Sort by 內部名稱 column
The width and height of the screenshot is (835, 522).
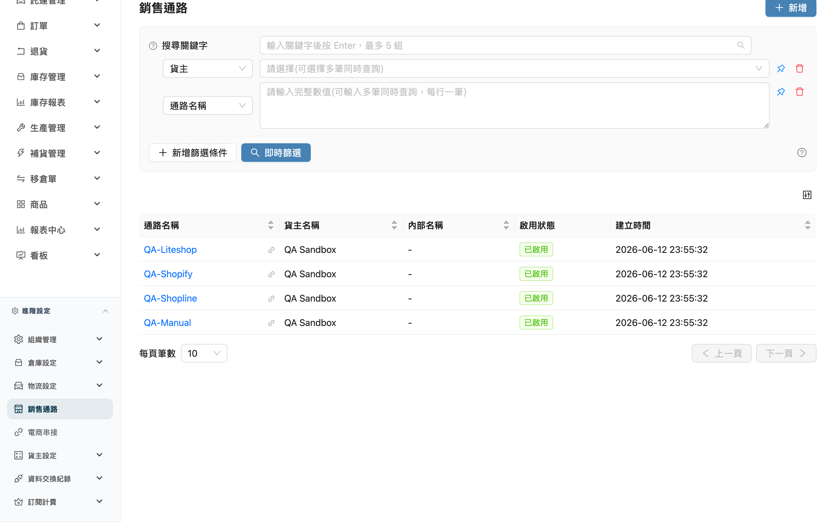click(x=506, y=225)
